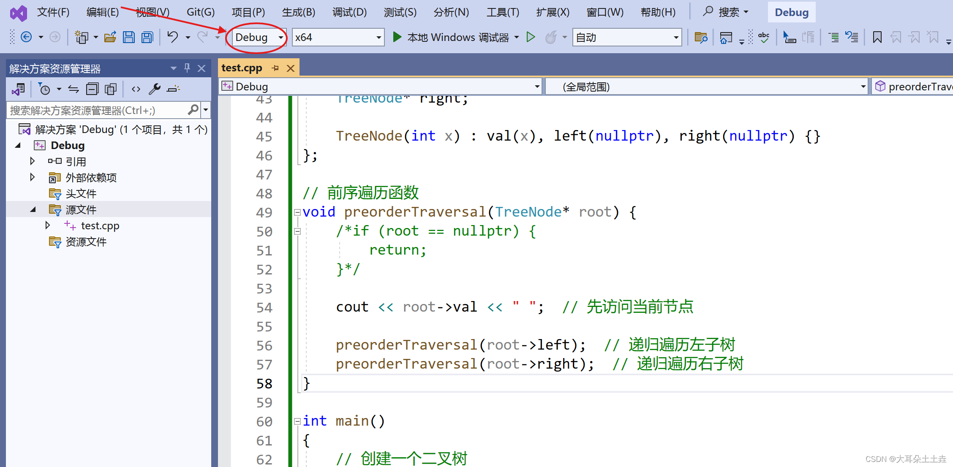Click the Uncomment selected lines icon
The width and height of the screenshot is (953, 467).
click(852, 37)
